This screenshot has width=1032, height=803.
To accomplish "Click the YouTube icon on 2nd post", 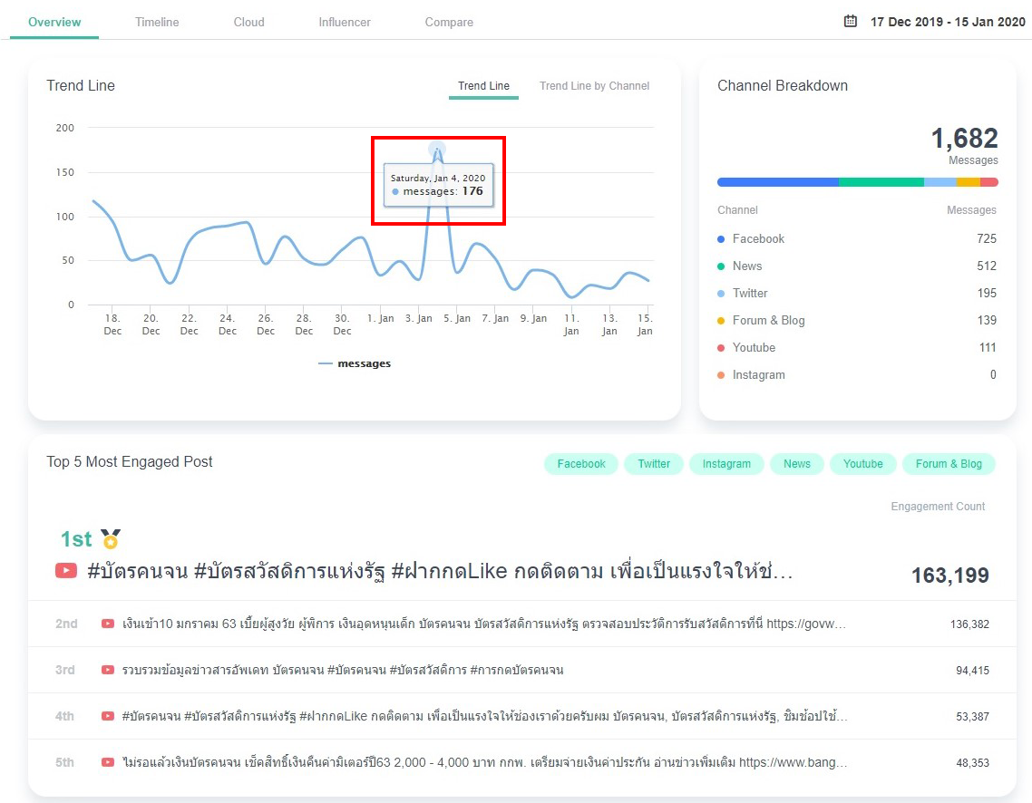I will (x=108, y=624).
